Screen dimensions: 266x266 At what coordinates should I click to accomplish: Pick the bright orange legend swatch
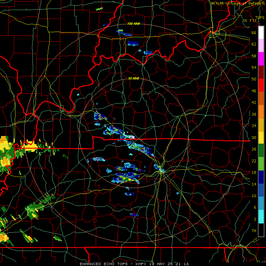tap(261, 112)
